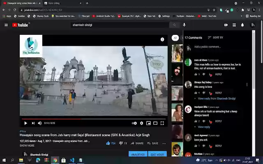The image size is (263, 164).
Task: Open the account avatar menu
Action: point(253,25)
